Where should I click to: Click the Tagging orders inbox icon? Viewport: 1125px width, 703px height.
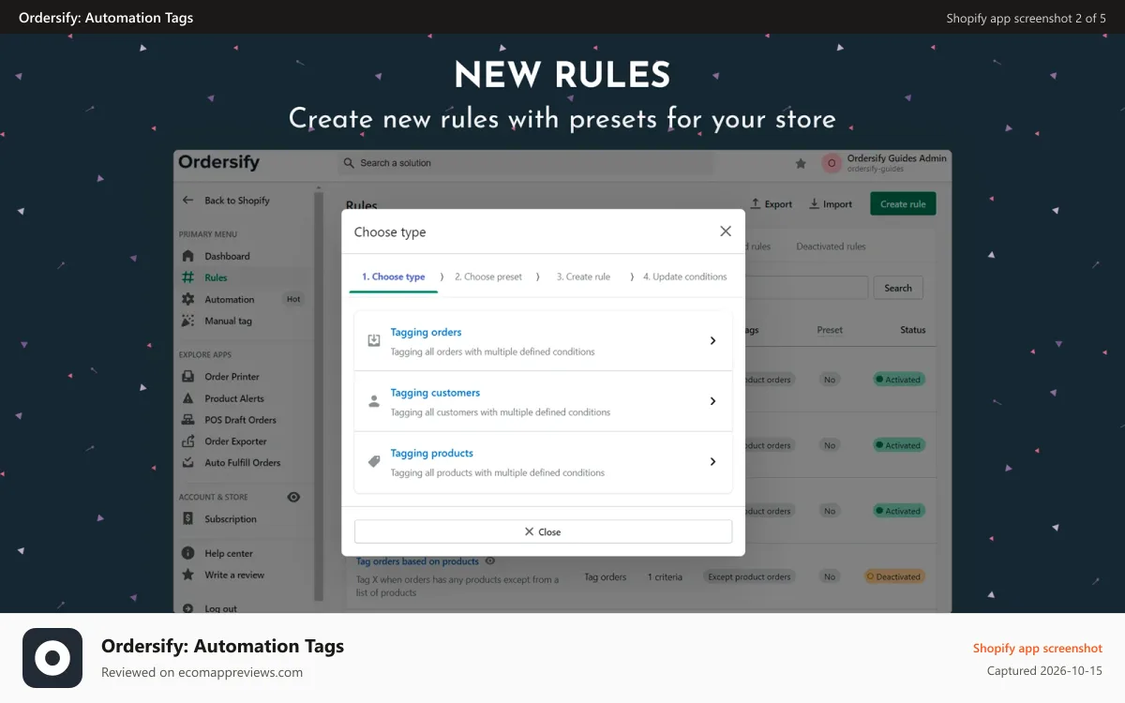(374, 341)
